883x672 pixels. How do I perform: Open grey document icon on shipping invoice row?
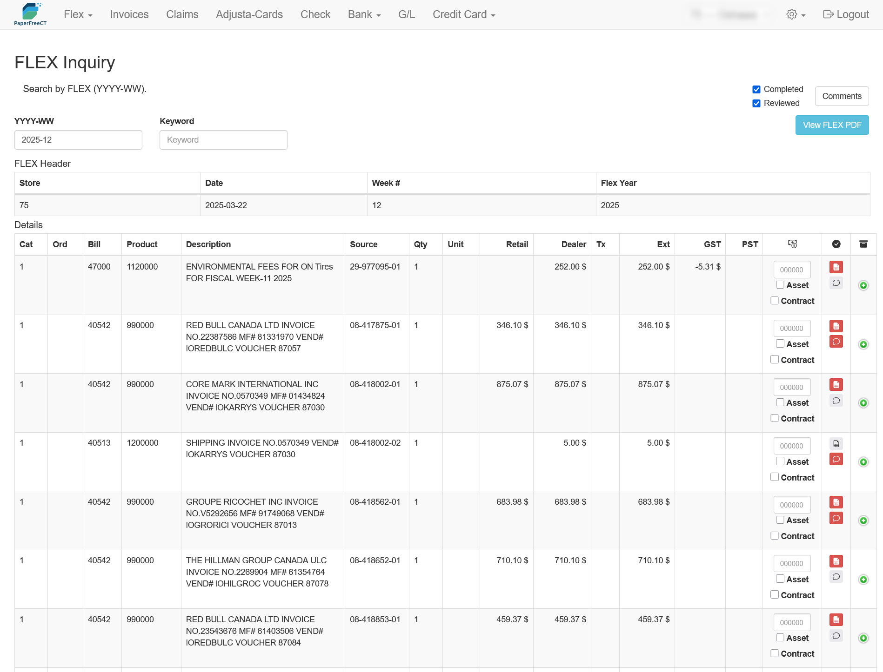pyautogui.click(x=836, y=444)
